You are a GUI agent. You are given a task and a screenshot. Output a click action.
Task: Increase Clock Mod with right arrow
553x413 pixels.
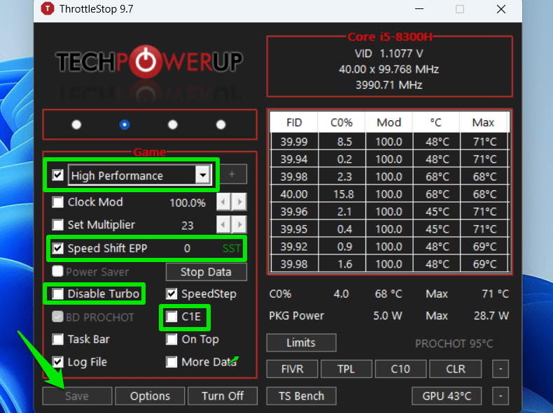[x=239, y=202]
